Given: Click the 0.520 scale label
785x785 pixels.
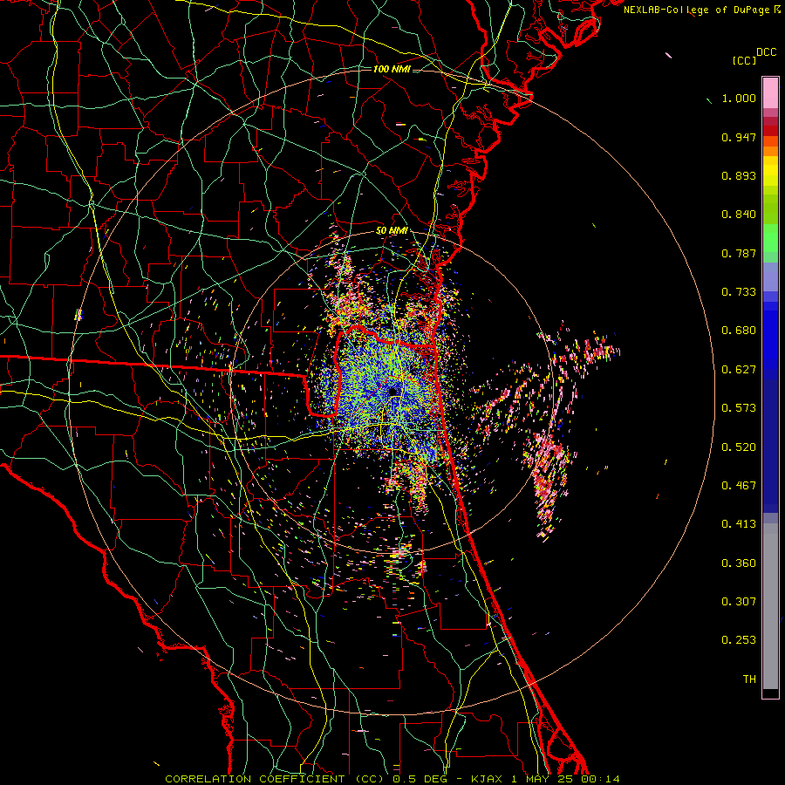Looking at the screenshot, I should pyautogui.click(x=739, y=447).
